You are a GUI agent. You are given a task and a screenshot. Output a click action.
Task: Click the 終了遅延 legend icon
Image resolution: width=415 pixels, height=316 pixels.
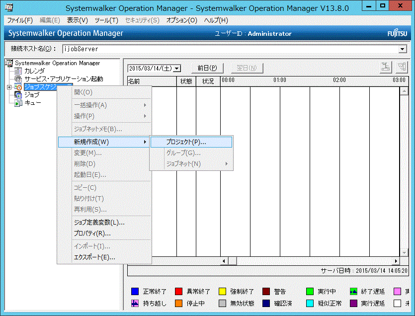pyautogui.click(x=353, y=291)
